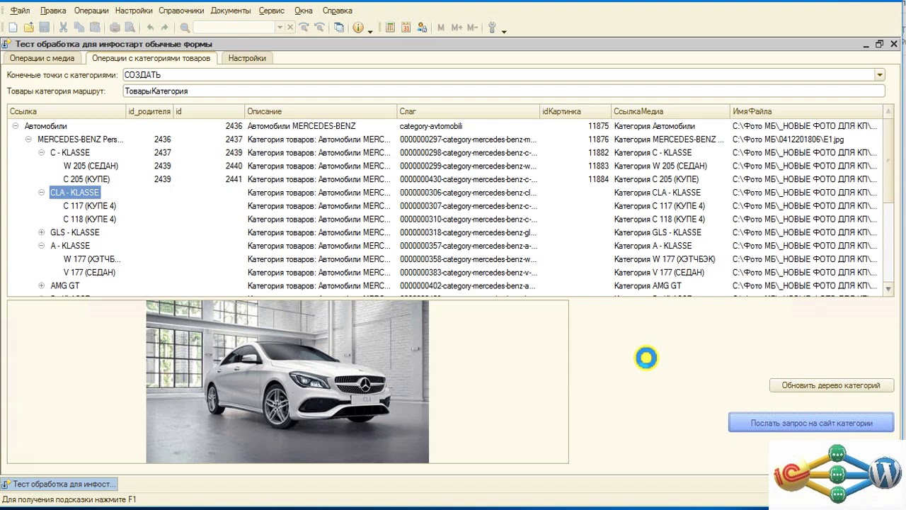906x510 pixels.
Task: Click the New document toolbar icon
Action: [13, 28]
